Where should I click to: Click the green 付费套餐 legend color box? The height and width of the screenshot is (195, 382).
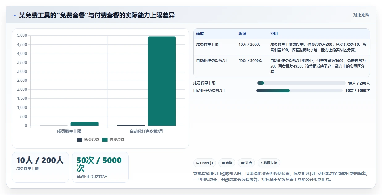105,140
